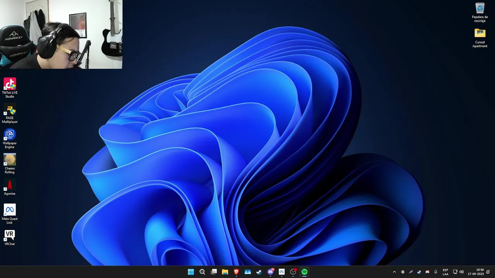Open the volume speaker tray icon
This screenshot has height=278, width=495.
pyautogui.click(x=461, y=272)
